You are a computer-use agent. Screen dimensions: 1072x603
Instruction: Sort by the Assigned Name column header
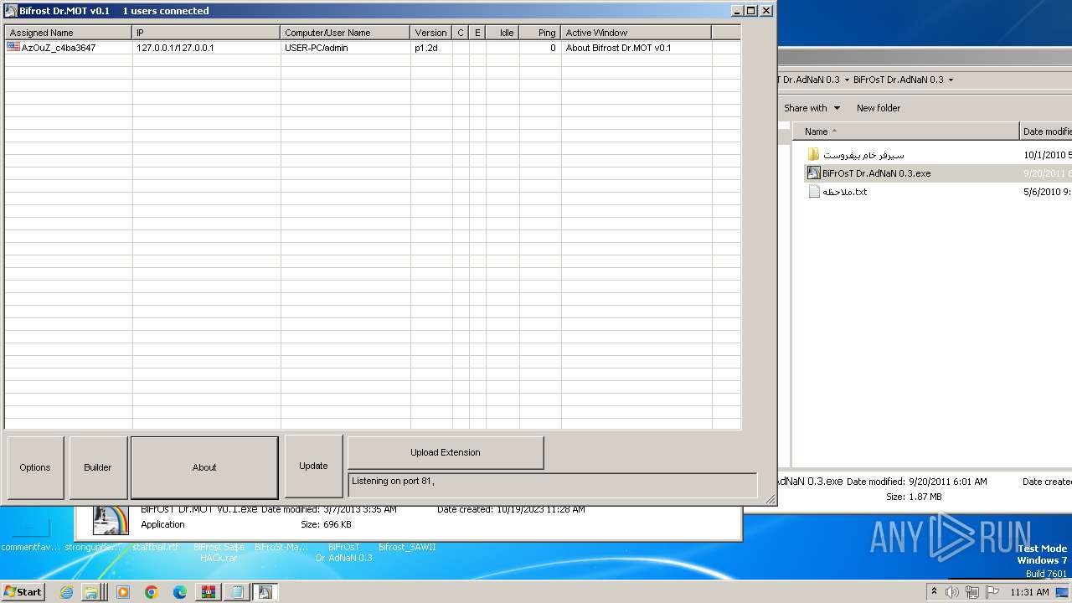[x=68, y=33]
